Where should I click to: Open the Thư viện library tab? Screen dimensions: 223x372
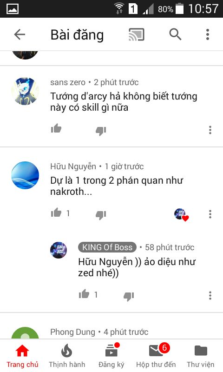[201, 356]
